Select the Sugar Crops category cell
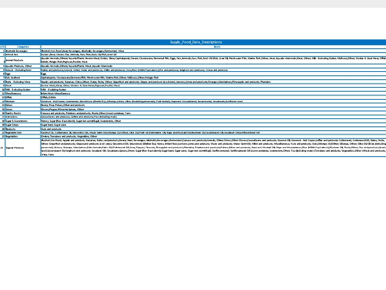386x290 pixels. 23,125
